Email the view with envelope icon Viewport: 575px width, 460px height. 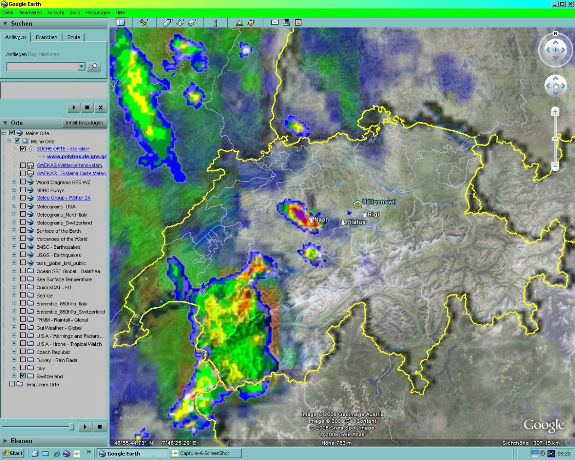pos(275,22)
